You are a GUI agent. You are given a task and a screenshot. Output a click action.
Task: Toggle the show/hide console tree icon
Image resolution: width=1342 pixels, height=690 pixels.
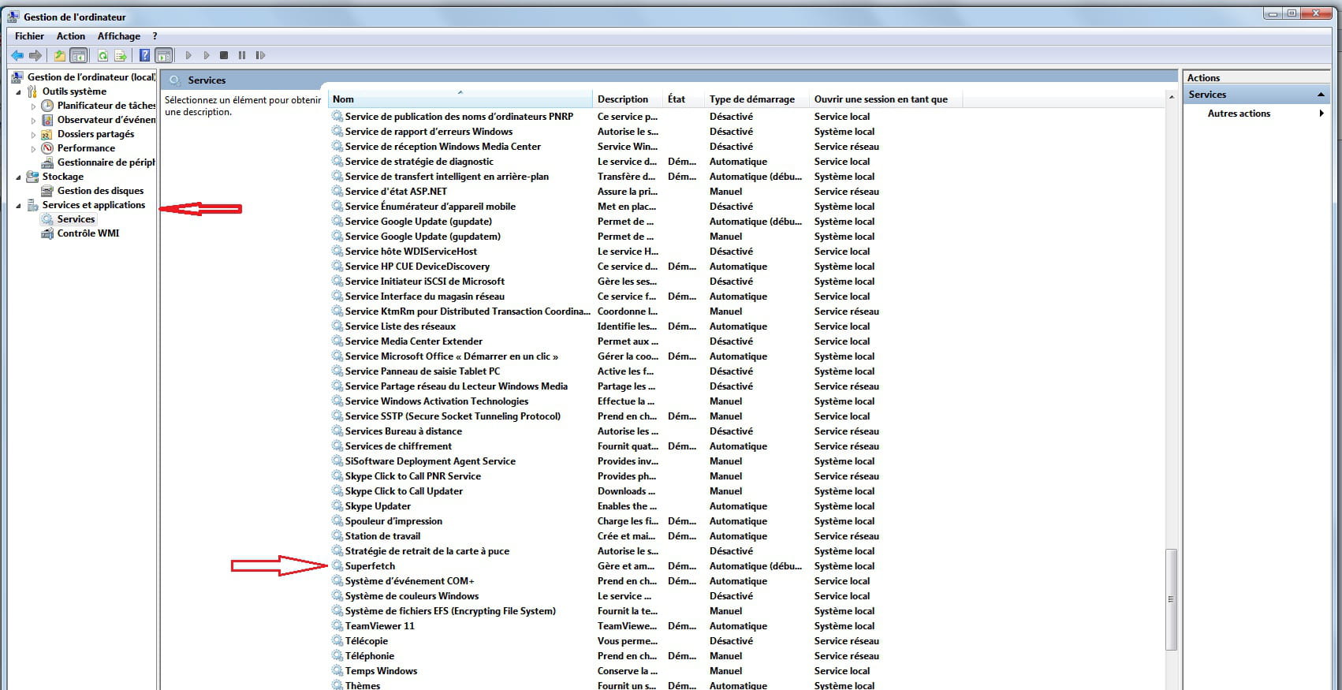(78, 55)
